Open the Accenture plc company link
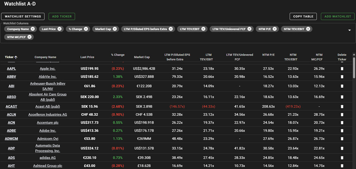Screen dimensions: 356x169 (x=48, y=123)
